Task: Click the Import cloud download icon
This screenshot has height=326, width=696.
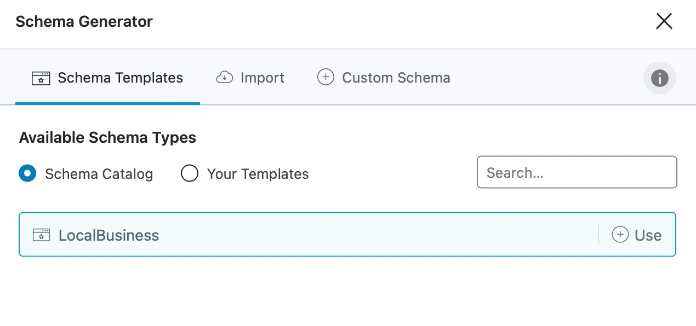Action: click(x=225, y=78)
